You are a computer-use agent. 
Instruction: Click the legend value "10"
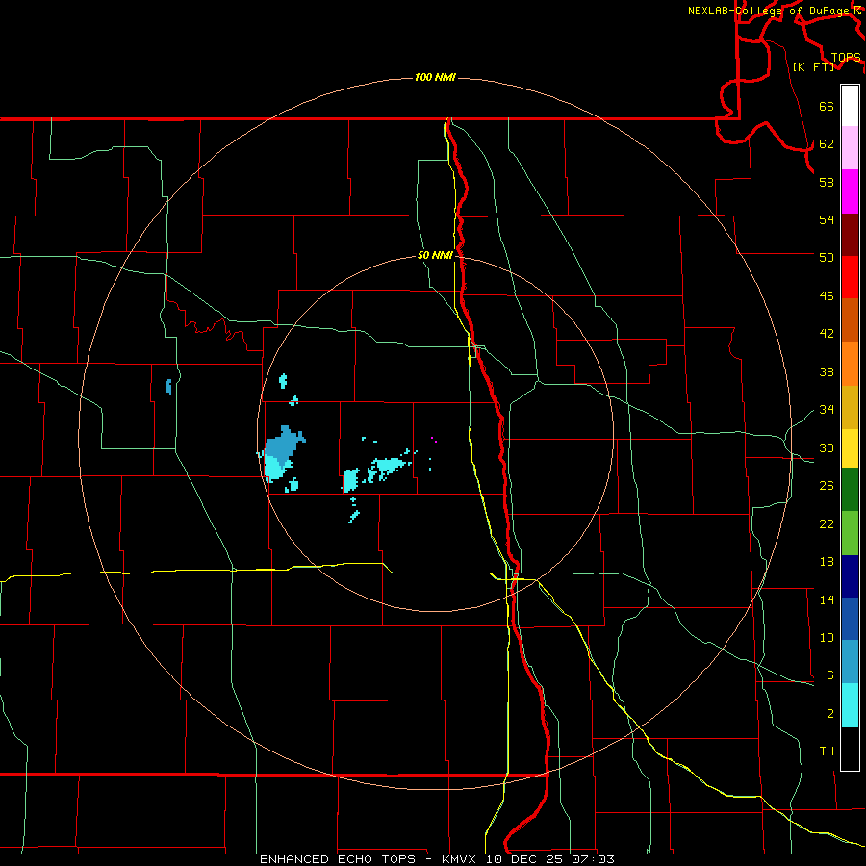827,637
